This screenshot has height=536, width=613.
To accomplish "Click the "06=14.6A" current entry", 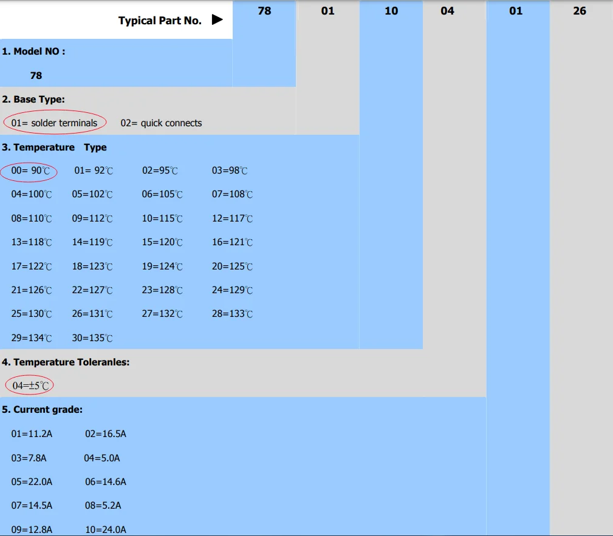I will point(106,482).
